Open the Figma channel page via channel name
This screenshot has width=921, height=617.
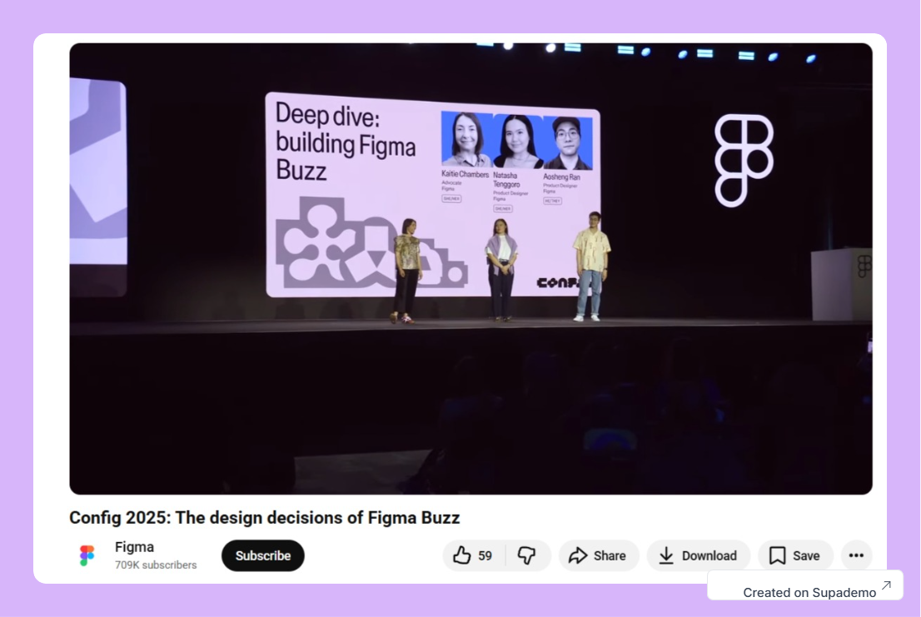click(133, 547)
